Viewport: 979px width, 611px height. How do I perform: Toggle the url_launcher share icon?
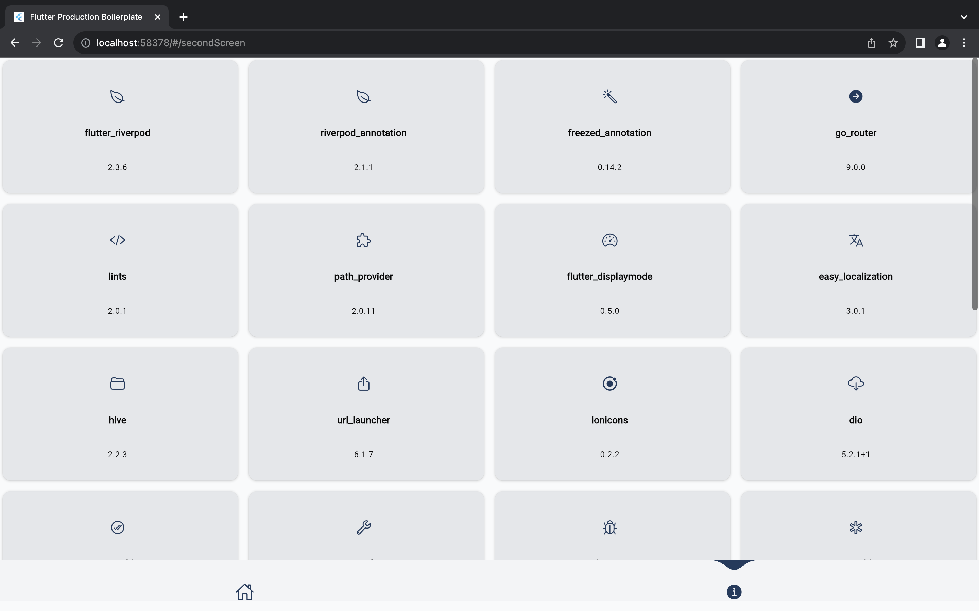click(364, 384)
